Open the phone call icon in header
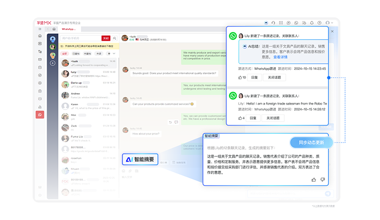Image resolution: width=380 pixels, height=220 pixels. pos(296,23)
